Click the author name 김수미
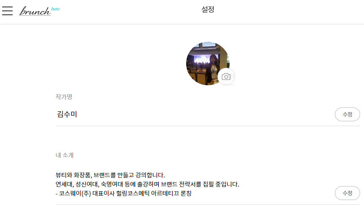This screenshot has width=364, height=210. [67, 114]
